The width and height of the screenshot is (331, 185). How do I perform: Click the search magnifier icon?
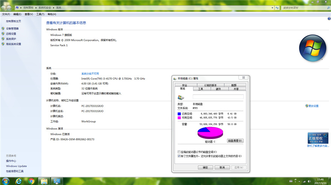coord(328,8)
